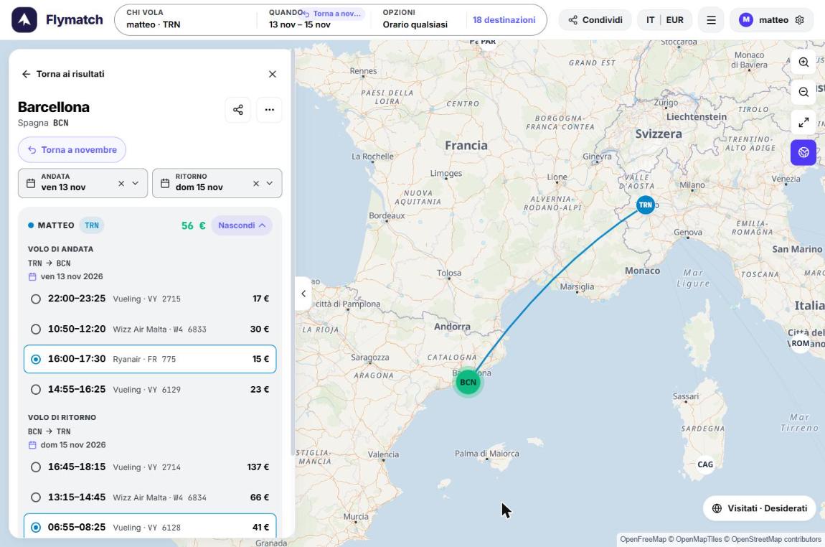Open settings gear next to matteo
825x547 pixels.
[800, 20]
